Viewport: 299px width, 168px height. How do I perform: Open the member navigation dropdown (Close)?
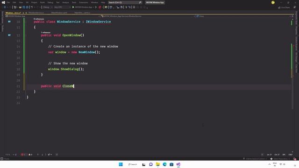(243, 16)
